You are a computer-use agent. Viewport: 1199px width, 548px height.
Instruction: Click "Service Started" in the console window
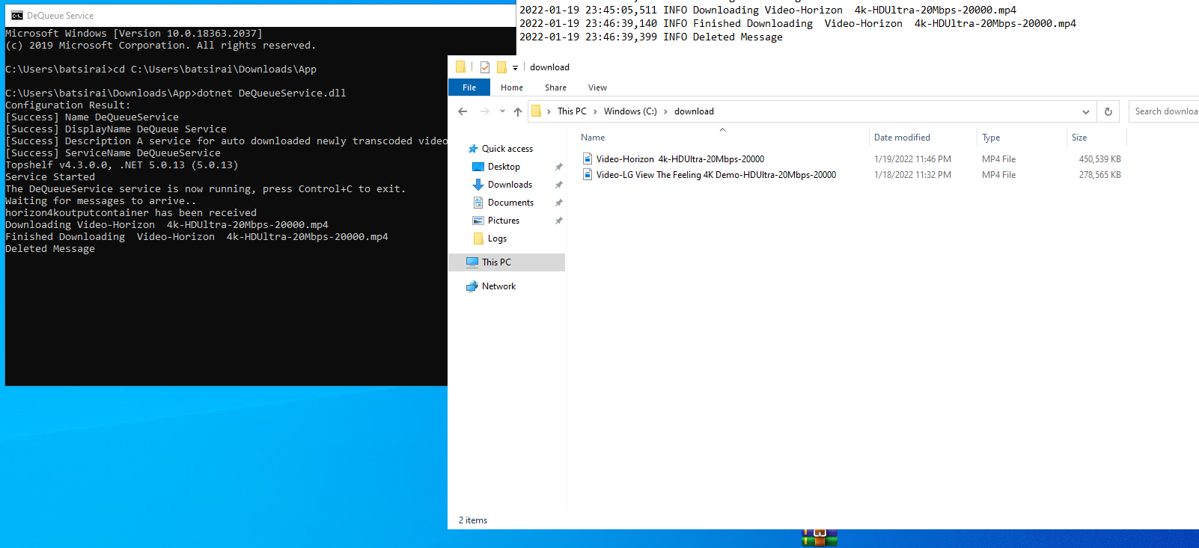(50, 177)
